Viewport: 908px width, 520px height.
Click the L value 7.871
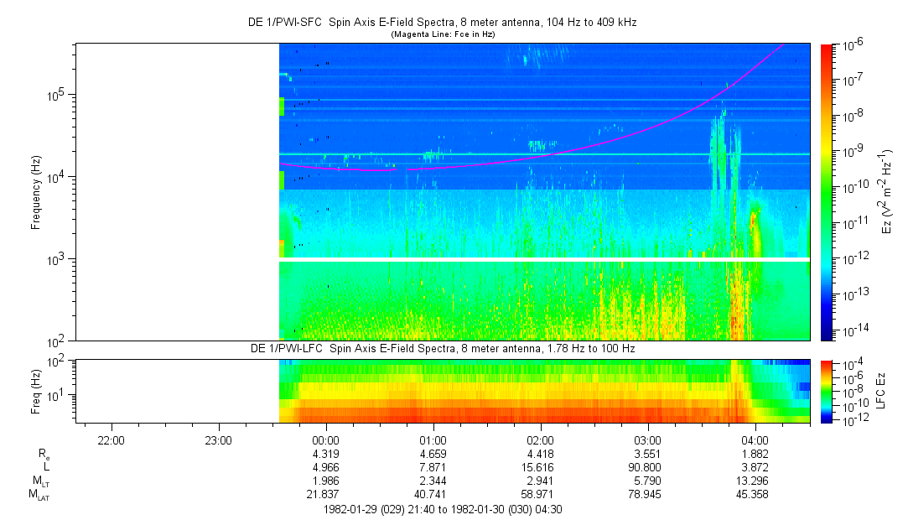click(433, 467)
